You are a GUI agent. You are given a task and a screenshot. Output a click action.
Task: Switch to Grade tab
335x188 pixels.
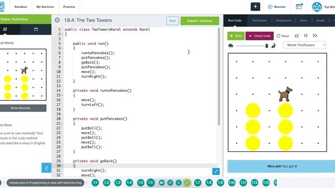(320, 20)
